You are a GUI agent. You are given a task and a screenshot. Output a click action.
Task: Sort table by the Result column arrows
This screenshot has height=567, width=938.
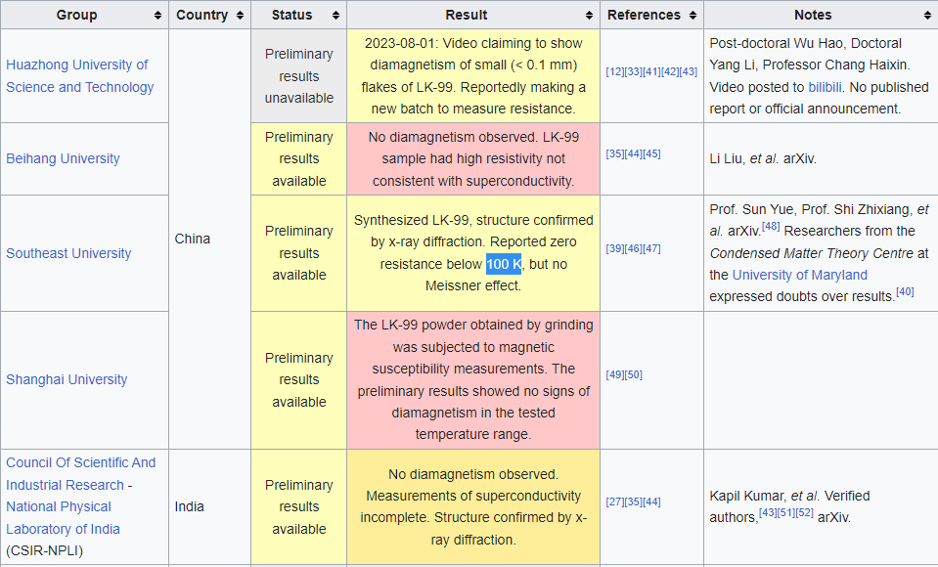[x=589, y=16]
